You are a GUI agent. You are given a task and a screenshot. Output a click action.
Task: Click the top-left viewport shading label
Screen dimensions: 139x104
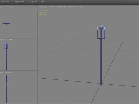[x=6, y=7]
